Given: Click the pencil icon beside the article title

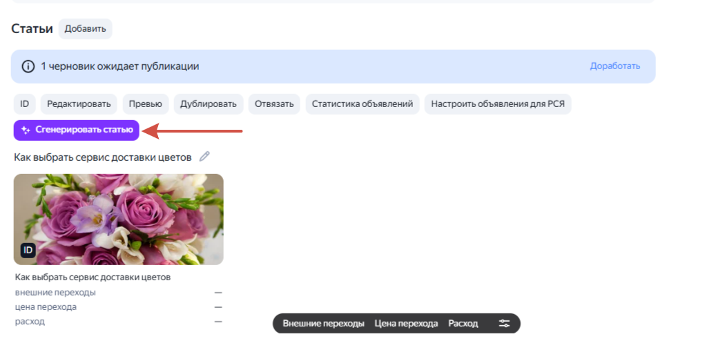Looking at the screenshot, I should pos(204,157).
